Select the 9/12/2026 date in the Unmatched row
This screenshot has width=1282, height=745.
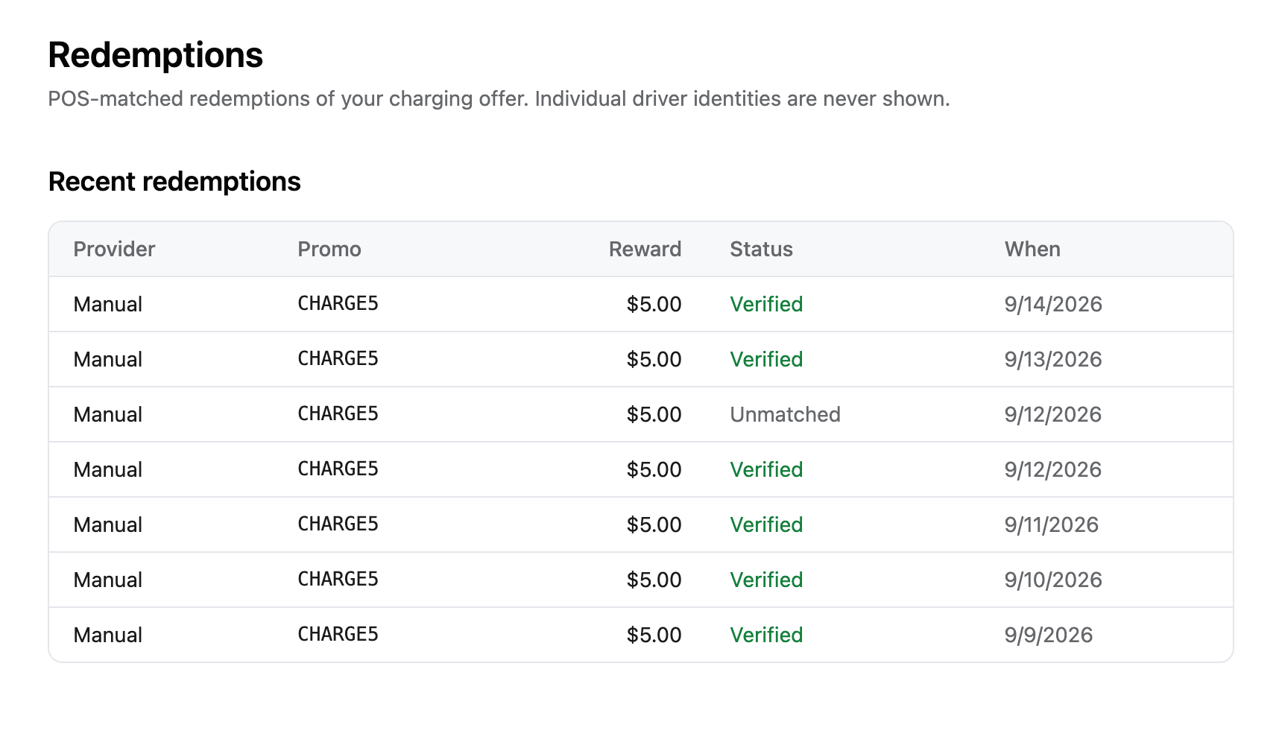click(1053, 414)
